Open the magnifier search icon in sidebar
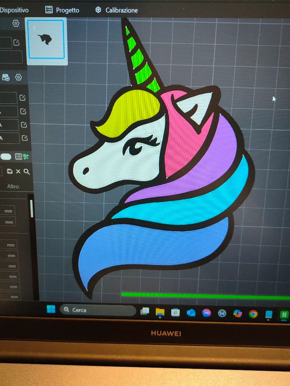 (x=27, y=171)
